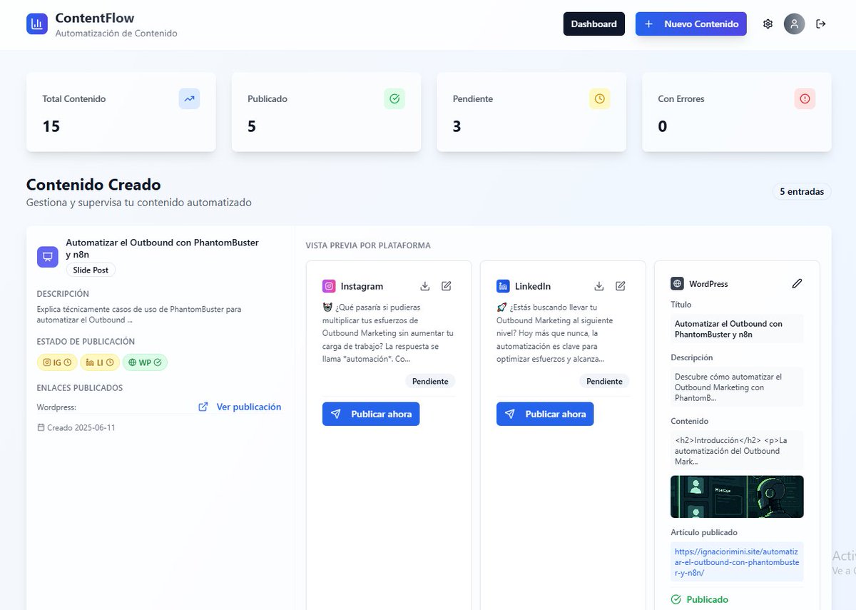This screenshot has height=610, width=856.
Task: Click the 'Wordpress:' label under Enlaces Publicados
Action: [x=56, y=407]
